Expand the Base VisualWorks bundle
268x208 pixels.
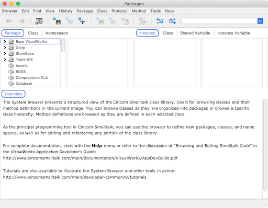tap(5, 41)
